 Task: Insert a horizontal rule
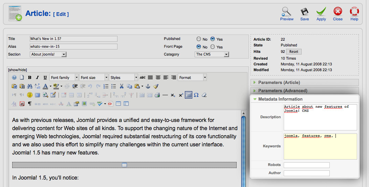(x=165, y=95)
